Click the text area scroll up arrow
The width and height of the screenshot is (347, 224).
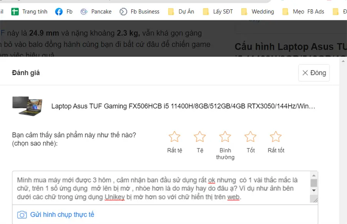click(x=314, y=175)
